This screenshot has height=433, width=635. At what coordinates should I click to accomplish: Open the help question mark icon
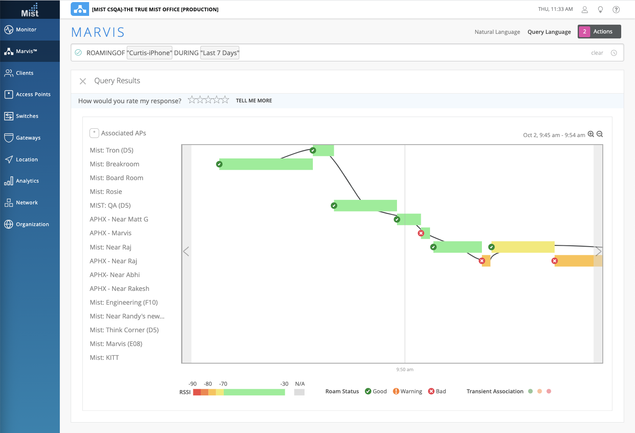616,10
